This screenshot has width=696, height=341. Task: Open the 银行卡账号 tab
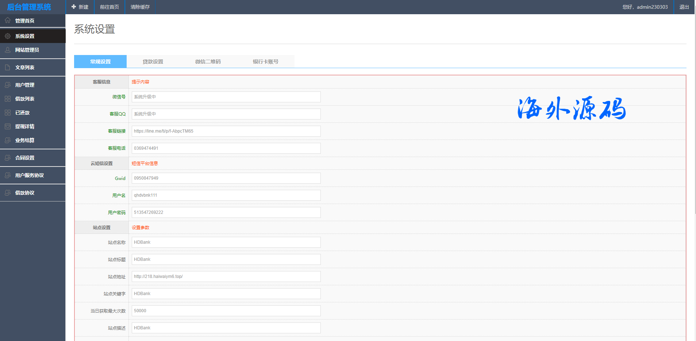pos(265,62)
